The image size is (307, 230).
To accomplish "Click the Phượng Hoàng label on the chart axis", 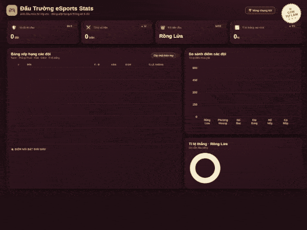I will point(223,122).
